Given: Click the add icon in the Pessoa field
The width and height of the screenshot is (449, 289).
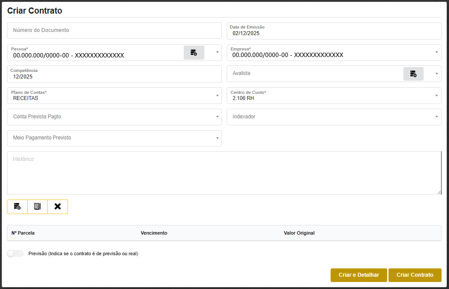Looking at the screenshot, I should coord(194,53).
